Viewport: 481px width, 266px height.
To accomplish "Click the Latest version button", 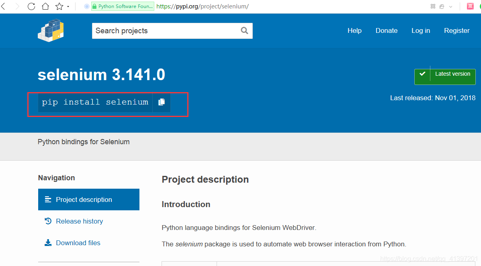I will pos(445,77).
